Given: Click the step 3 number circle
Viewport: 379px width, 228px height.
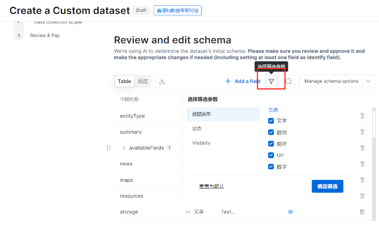Looking at the screenshot, I should pos(19,36).
